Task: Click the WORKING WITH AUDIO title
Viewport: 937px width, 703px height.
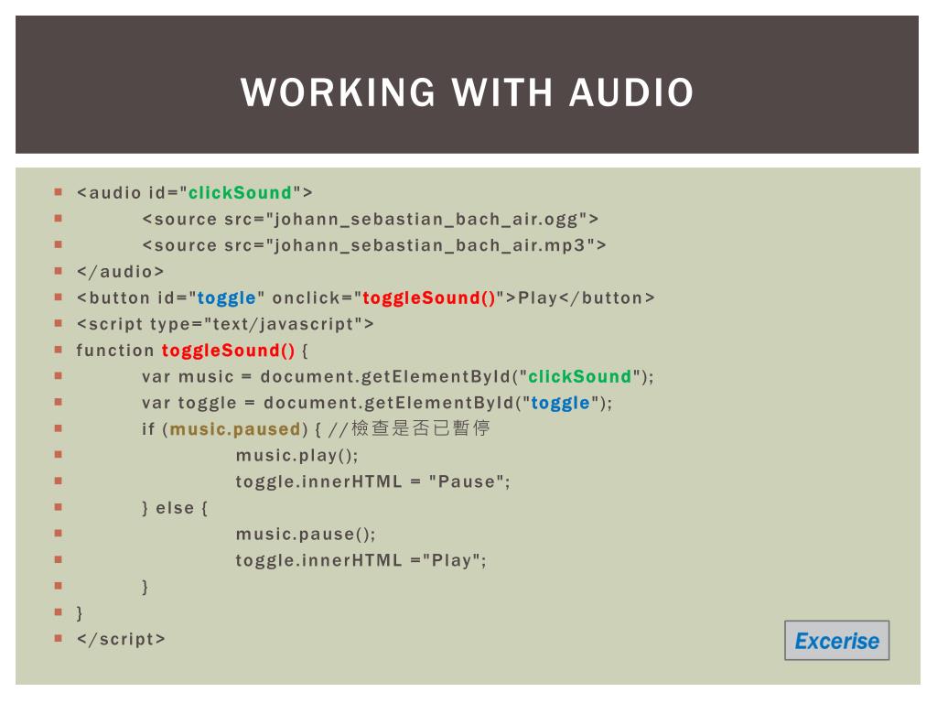Action: [x=467, y=92]
